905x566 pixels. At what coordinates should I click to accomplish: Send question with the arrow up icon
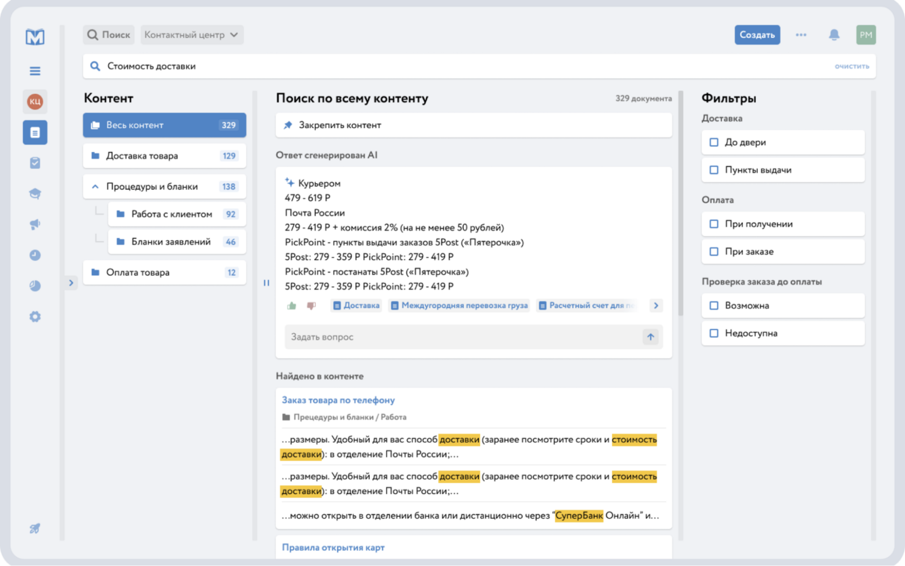650,337
